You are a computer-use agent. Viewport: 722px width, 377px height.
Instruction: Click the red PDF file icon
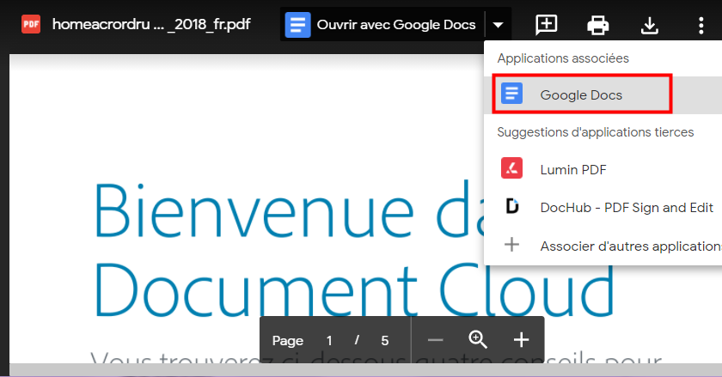[x=31, y=24]
